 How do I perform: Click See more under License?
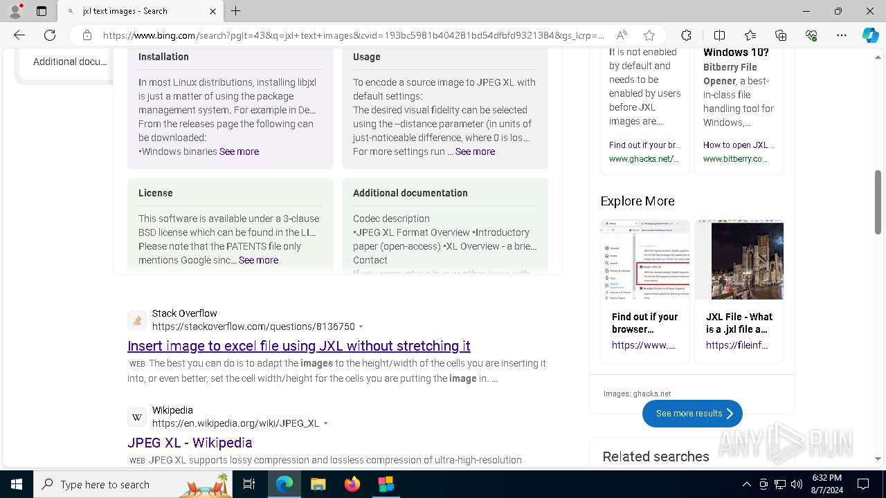coord(258,260)
